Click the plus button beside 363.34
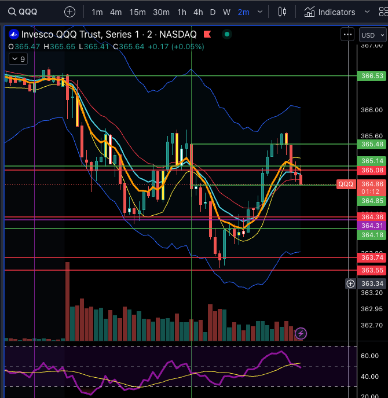Image resolution: width=388 pixels, height=398 pixels. 351,284
